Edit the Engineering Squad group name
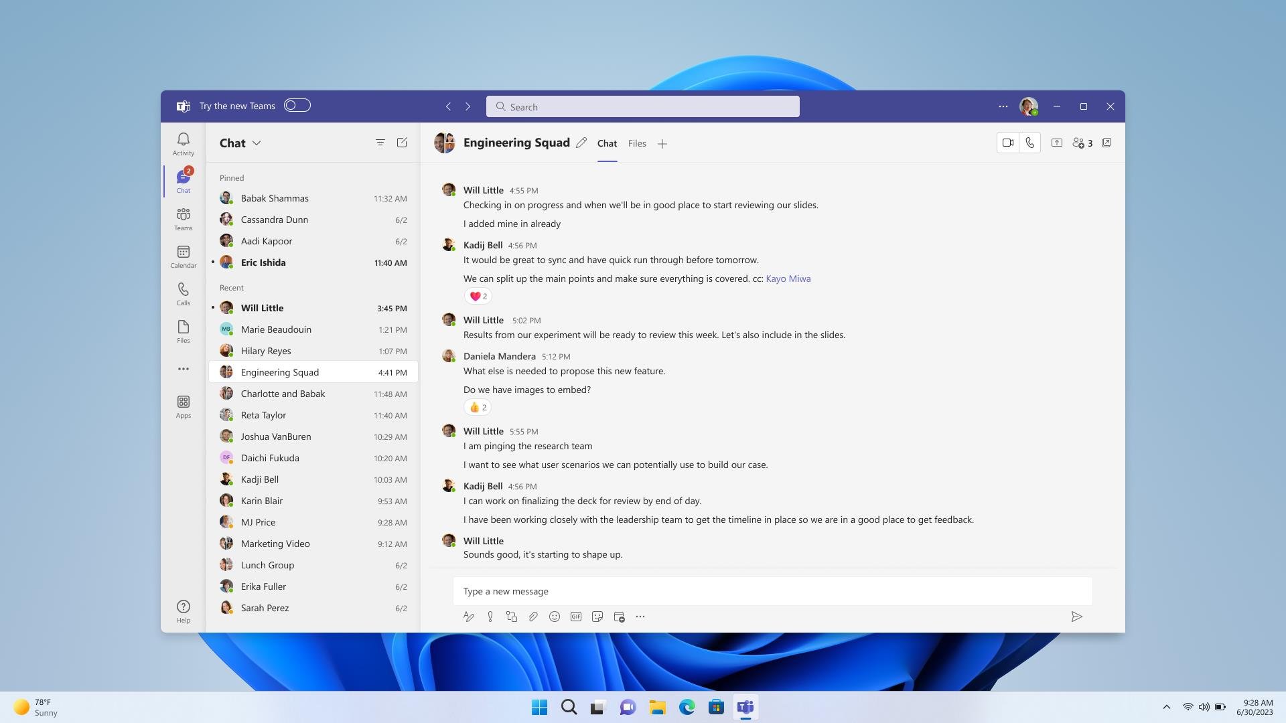Image resolution: width=1286 pixels, height=723 pixels. [581, 143]
